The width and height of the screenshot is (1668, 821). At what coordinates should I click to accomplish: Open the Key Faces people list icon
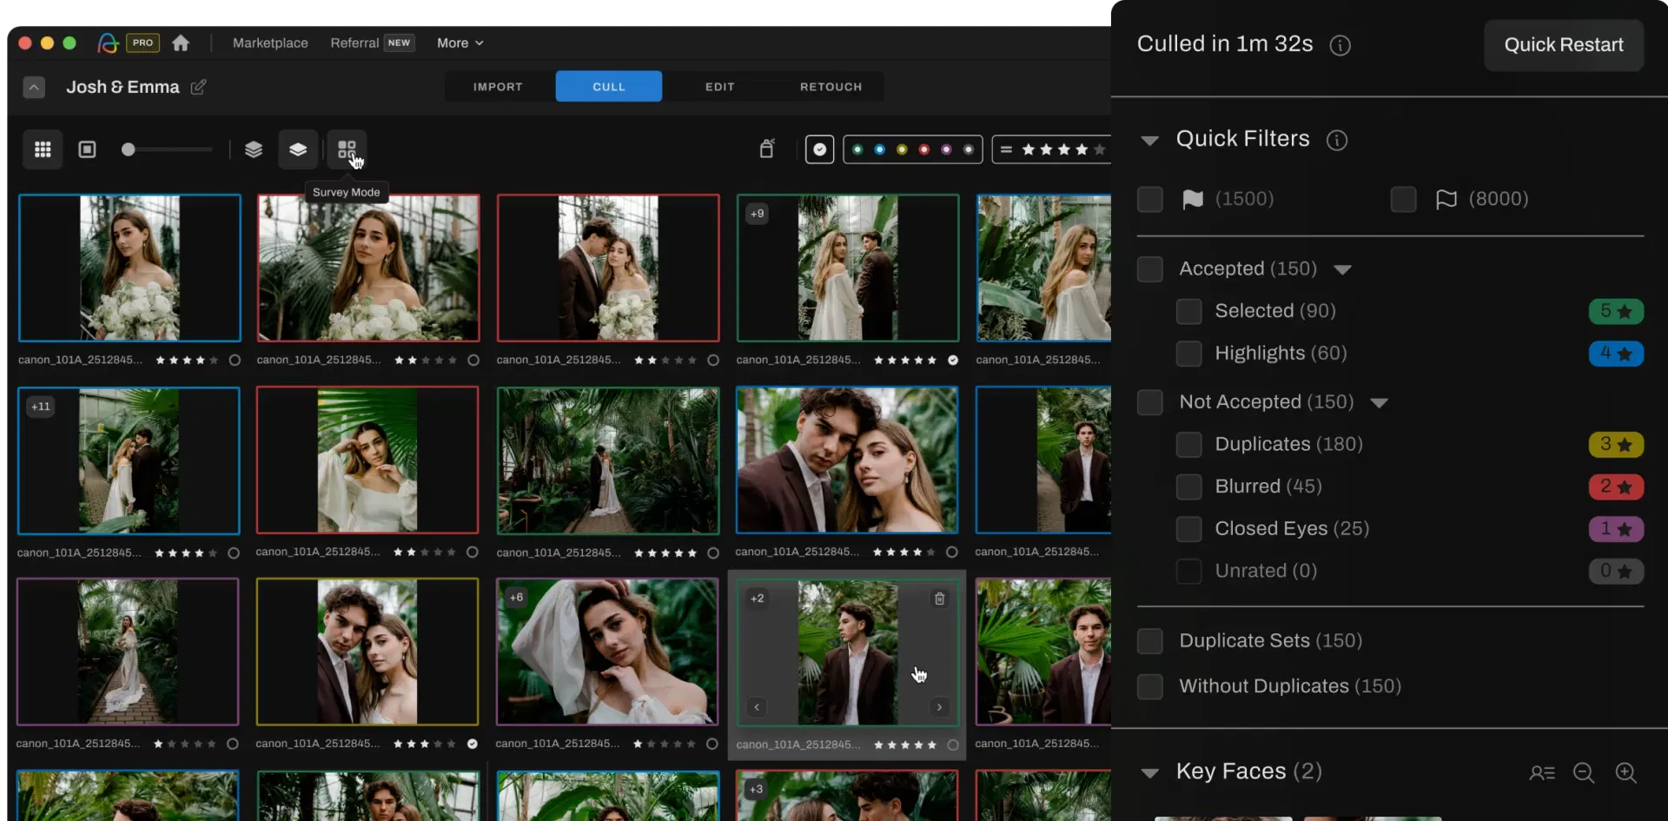point(1542,772)
